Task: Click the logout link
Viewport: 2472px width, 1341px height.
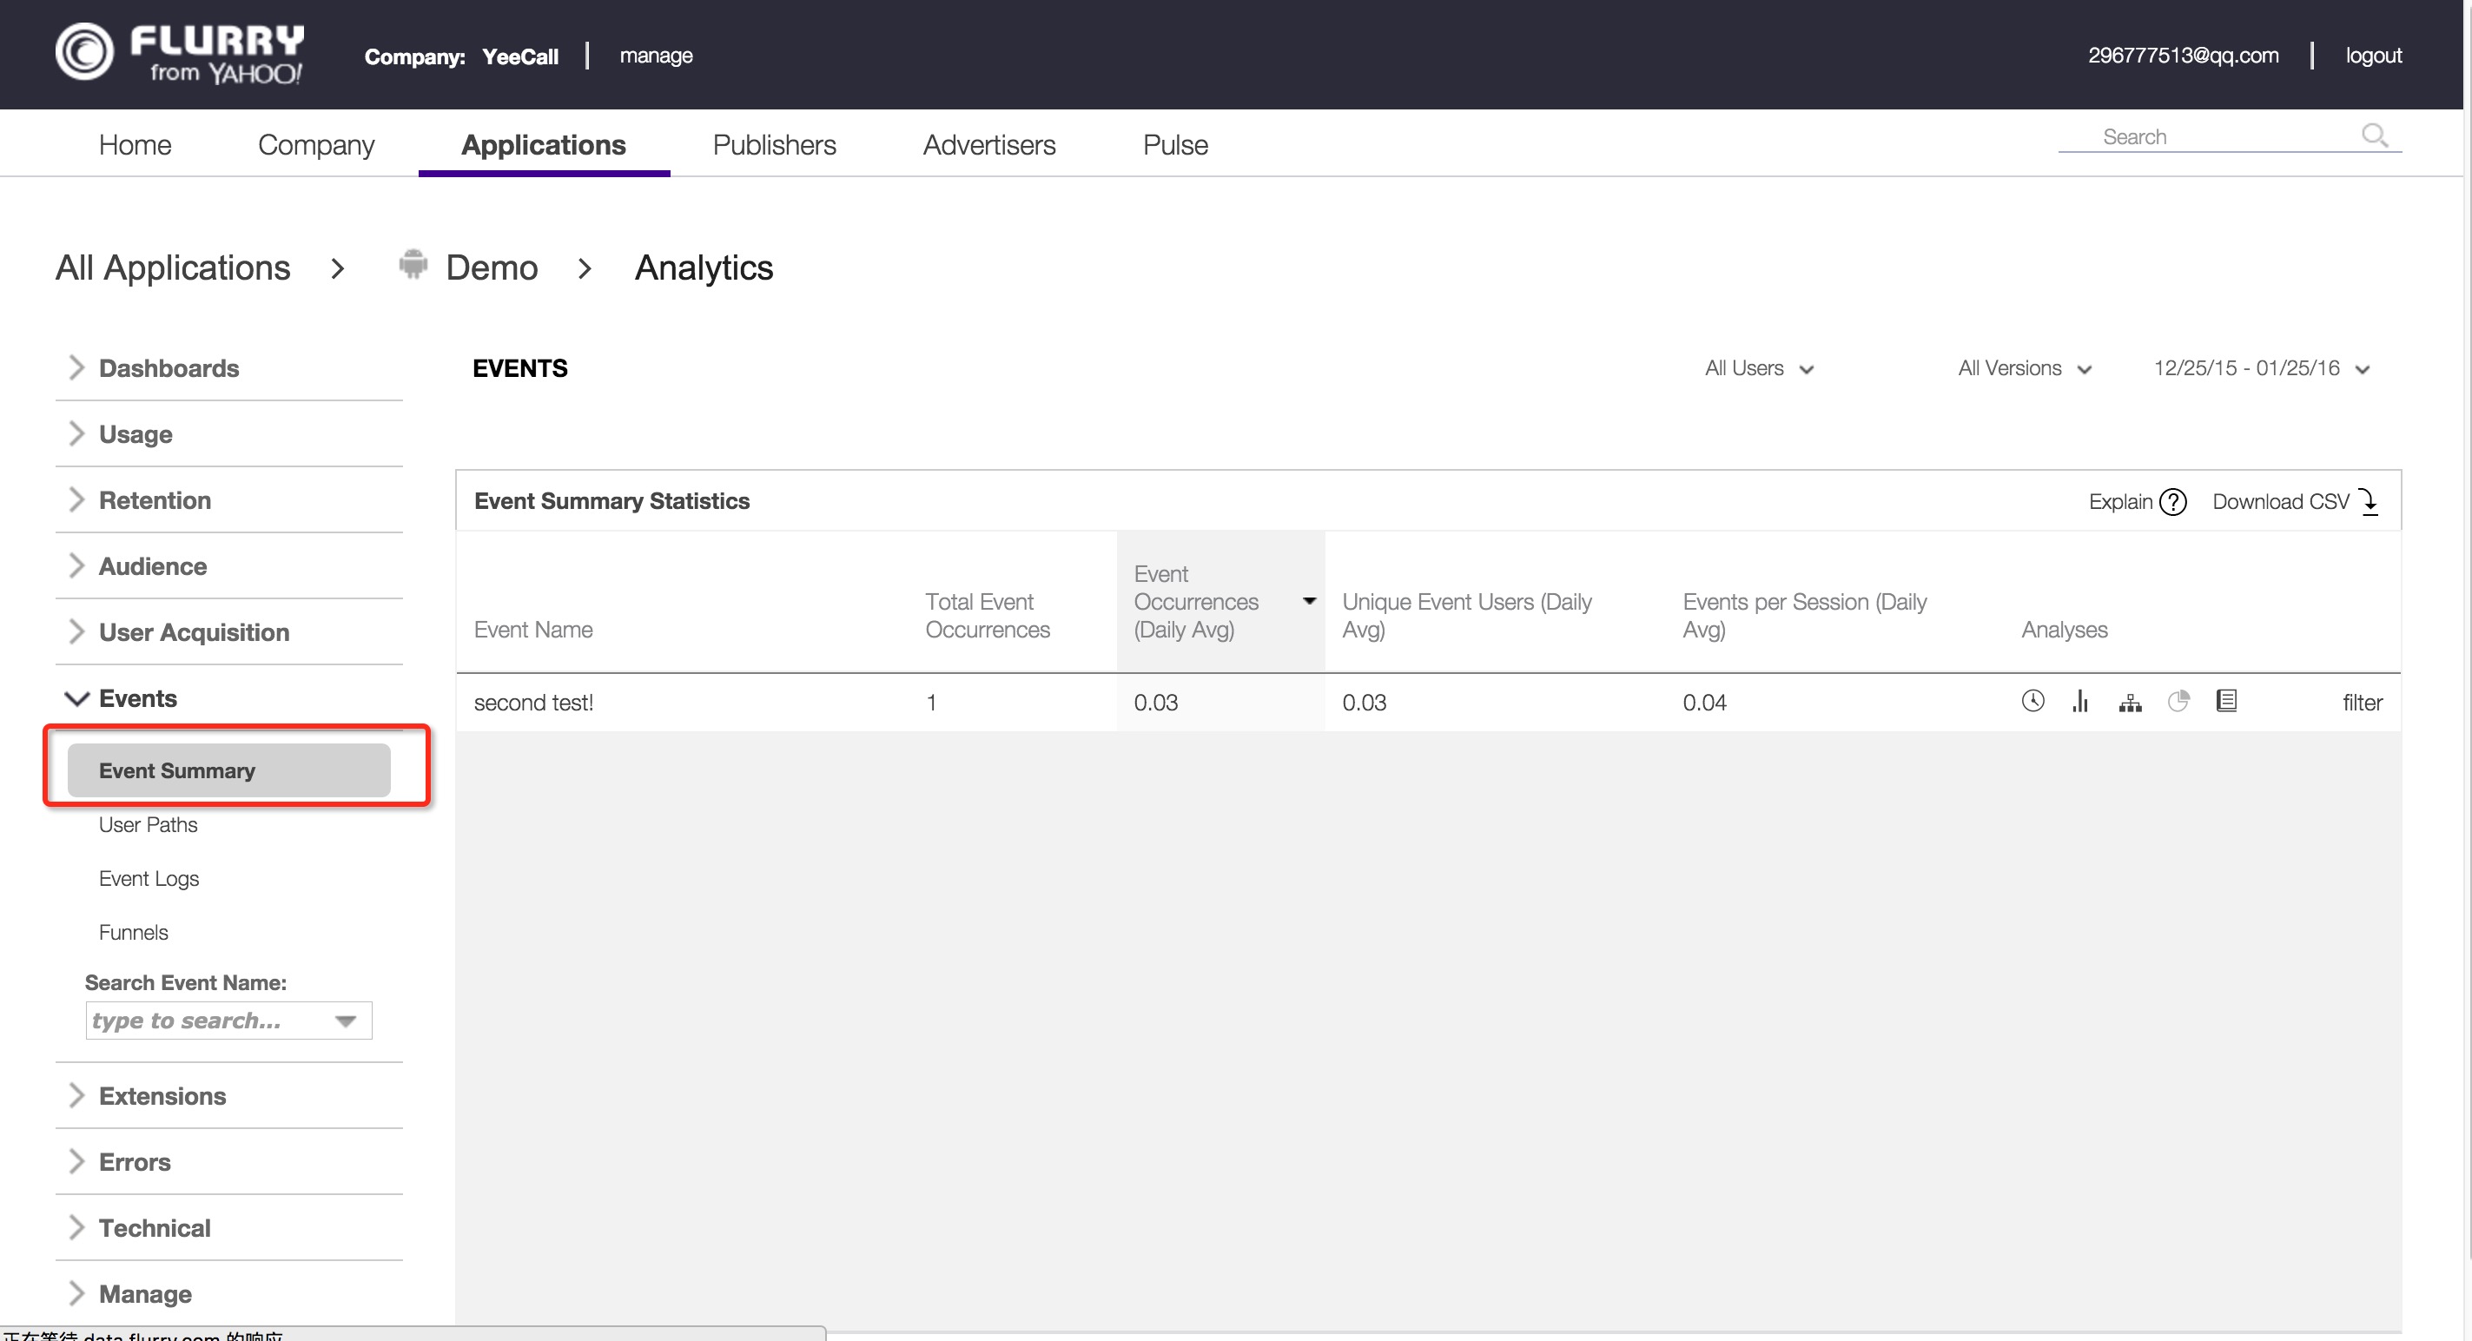Action: [x=2373, y=56]
